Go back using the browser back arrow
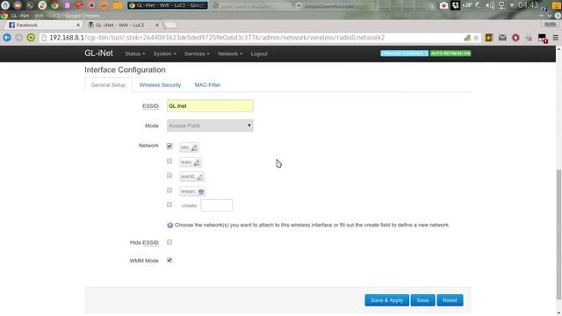The image size is (562, 316). pos(7,38)
